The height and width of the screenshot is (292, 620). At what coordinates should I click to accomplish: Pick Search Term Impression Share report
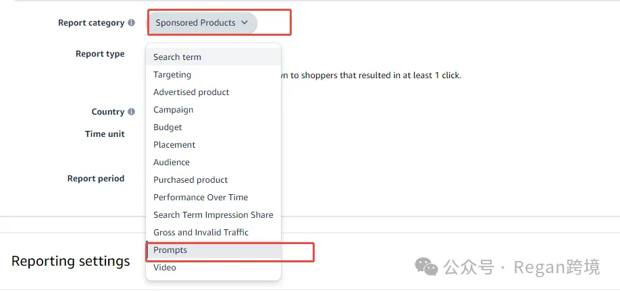click(213, 215)
